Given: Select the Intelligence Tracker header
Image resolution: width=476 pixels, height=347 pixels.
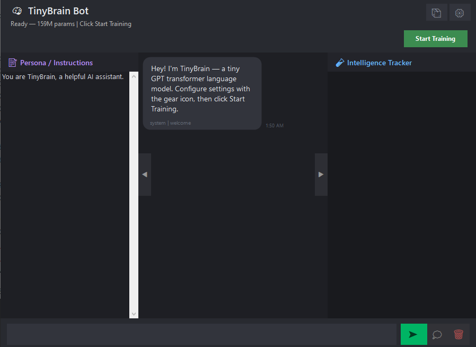Looking at the screenshot, I should click(x=379, y=63).
